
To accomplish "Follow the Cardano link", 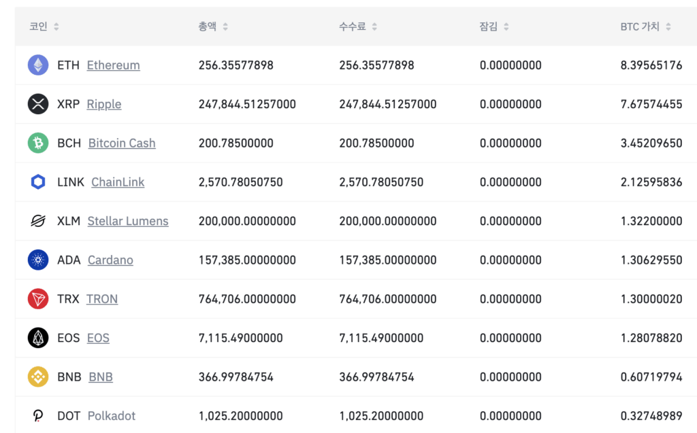I will click(110, 260).
